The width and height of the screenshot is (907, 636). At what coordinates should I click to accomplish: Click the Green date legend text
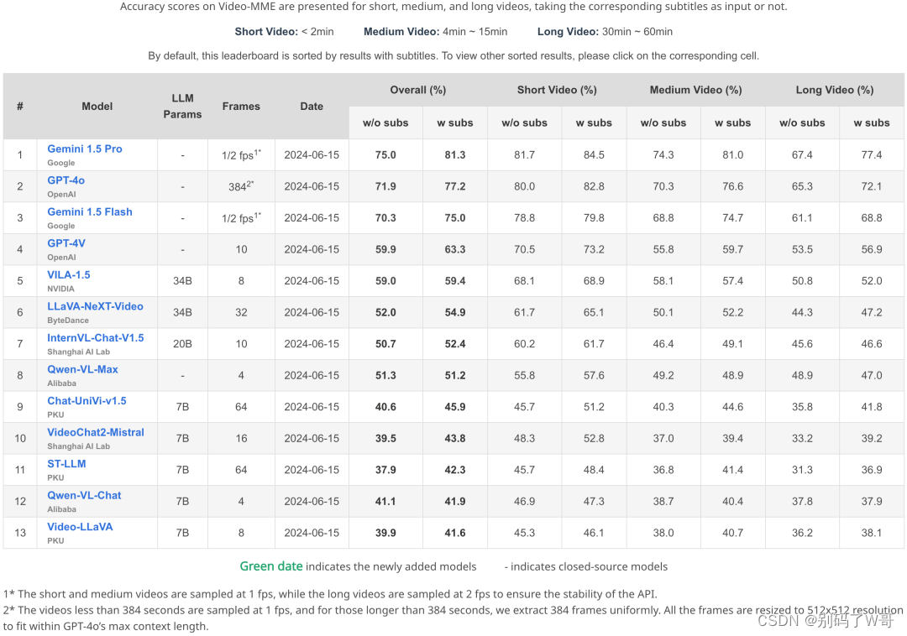point(271,566)
